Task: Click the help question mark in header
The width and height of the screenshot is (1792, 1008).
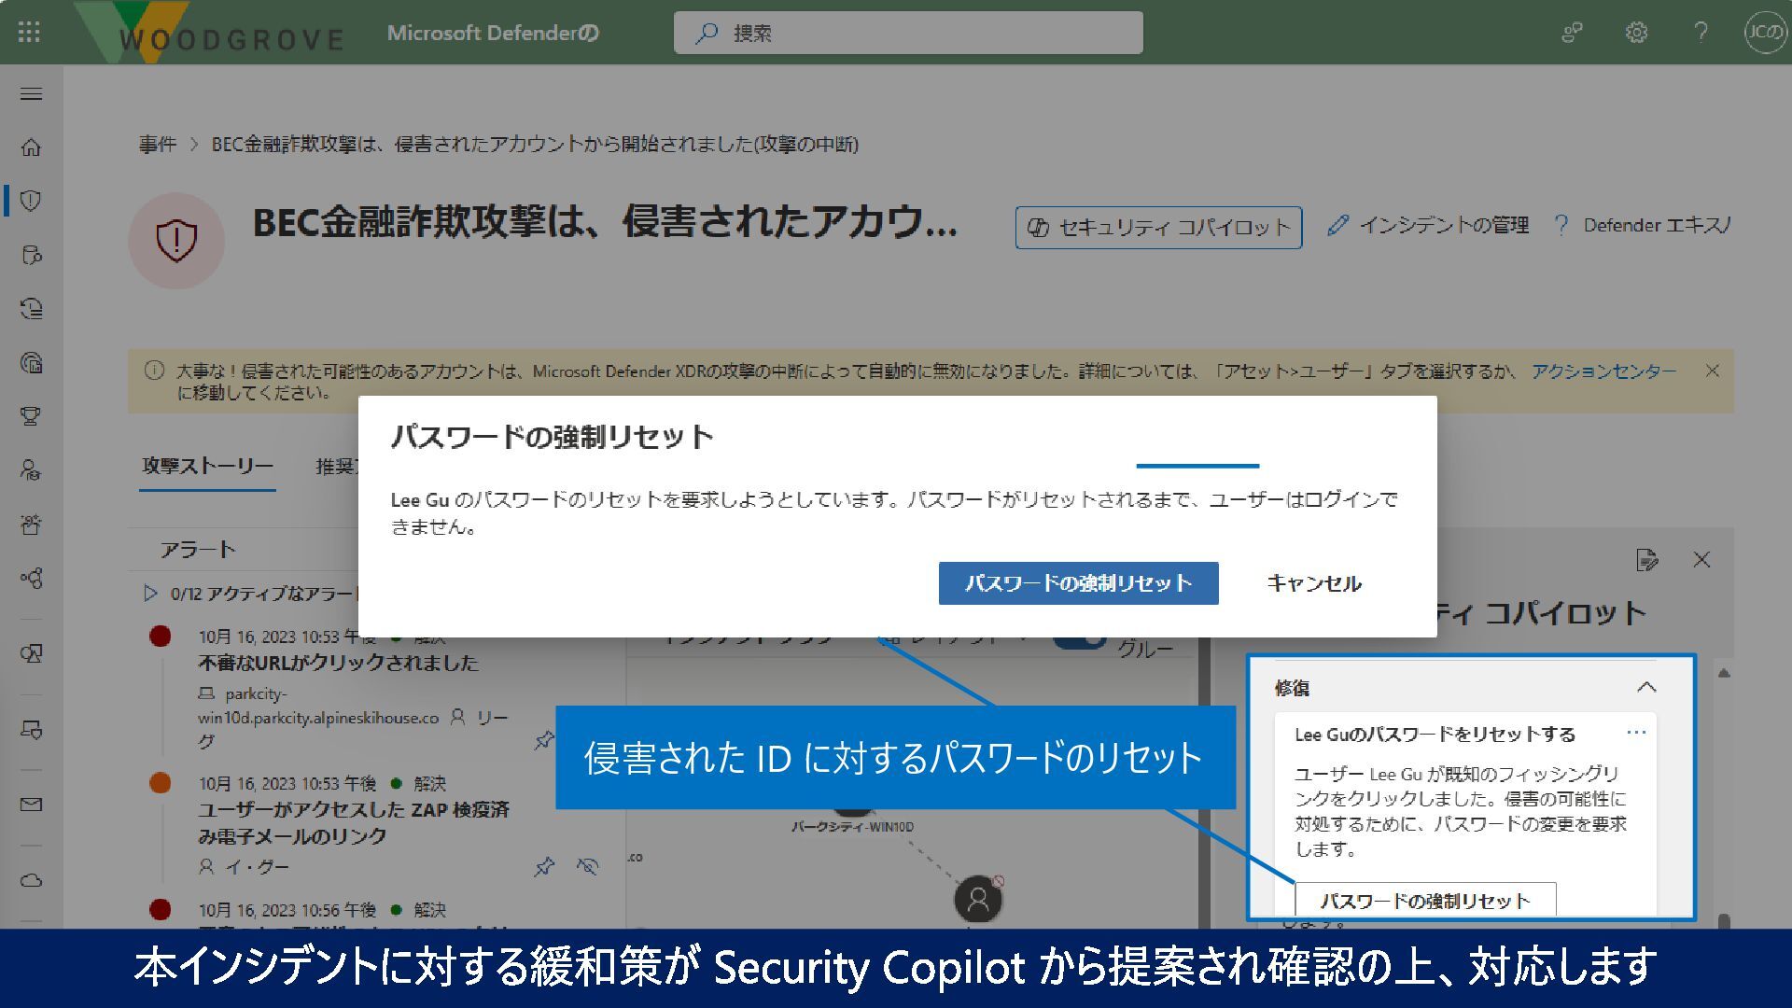Action: 1701,33
